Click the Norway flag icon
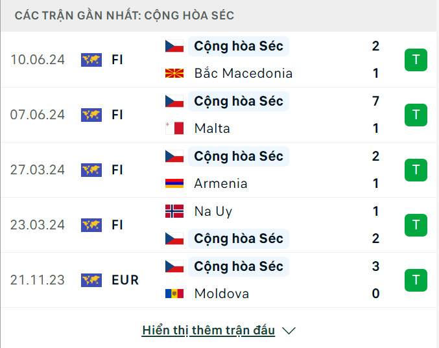439x348 pixels. click(174, 211)
